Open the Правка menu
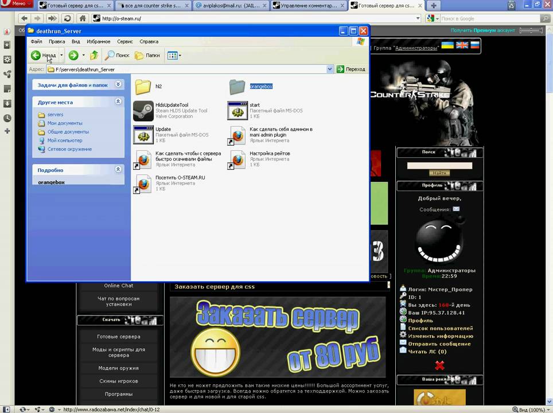 click(x=57, y=42)
